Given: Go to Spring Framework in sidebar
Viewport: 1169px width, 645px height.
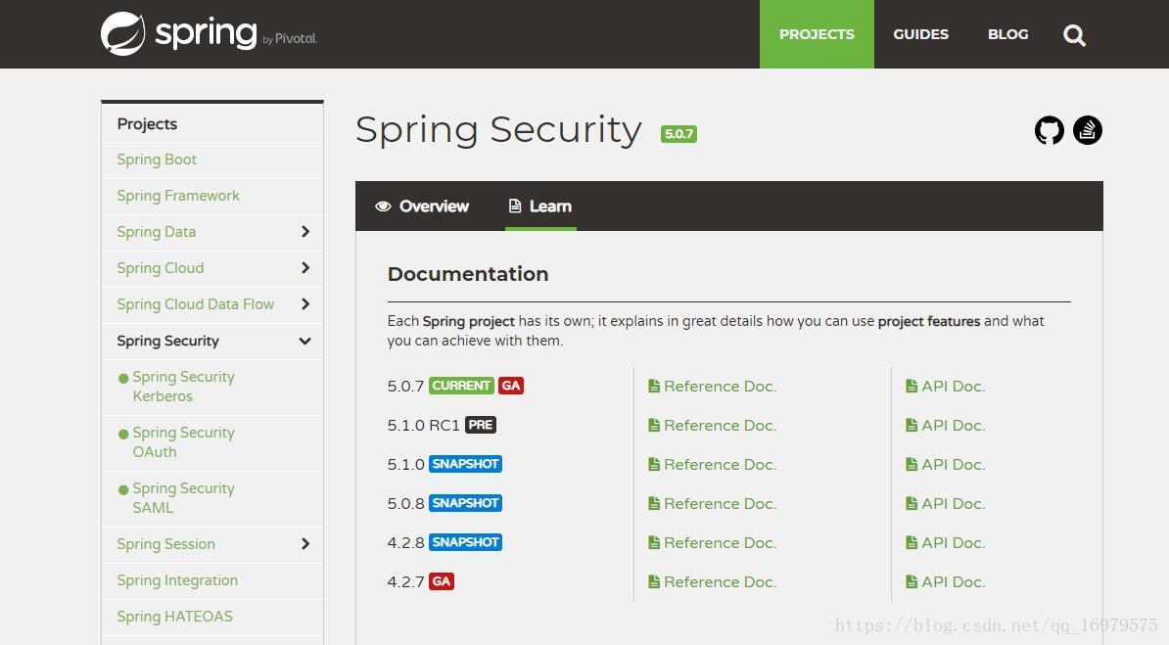Looking at the screenshot, I should (178, 196).
